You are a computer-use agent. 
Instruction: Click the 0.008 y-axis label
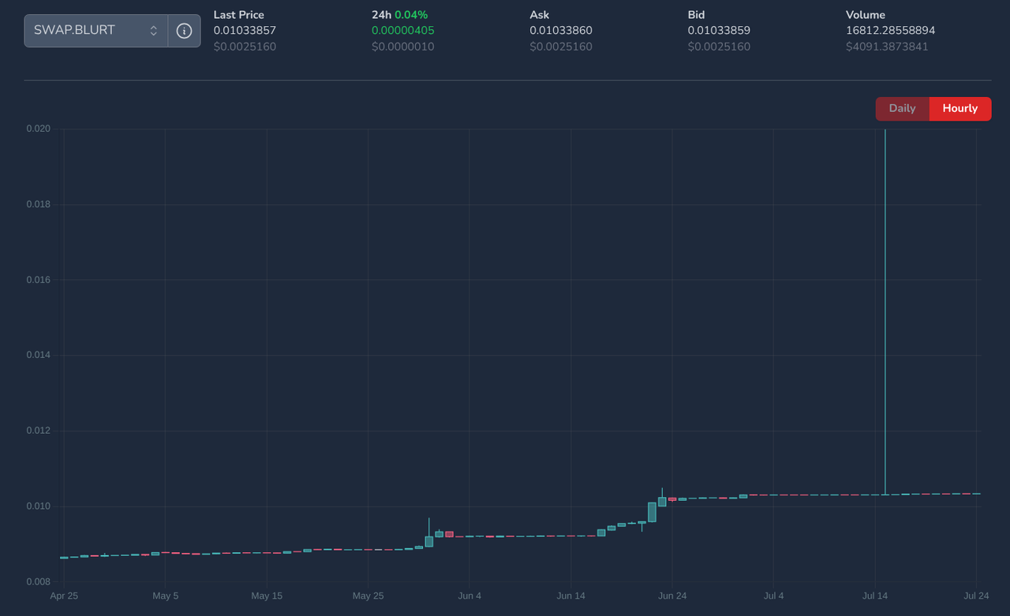(x=38, y=582)
